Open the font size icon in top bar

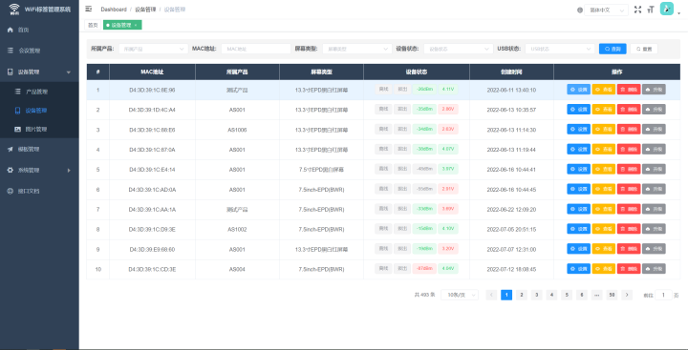(x=651, y=10)
